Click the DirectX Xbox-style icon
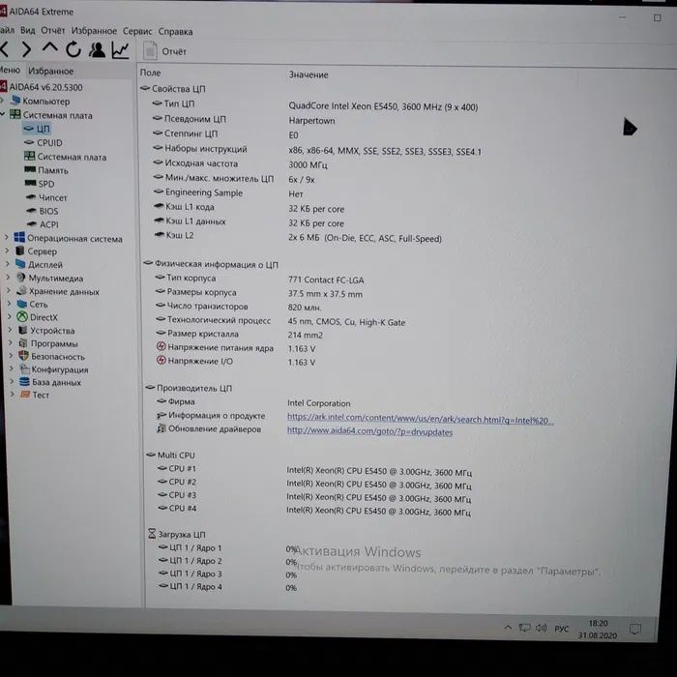 point(22,317)
